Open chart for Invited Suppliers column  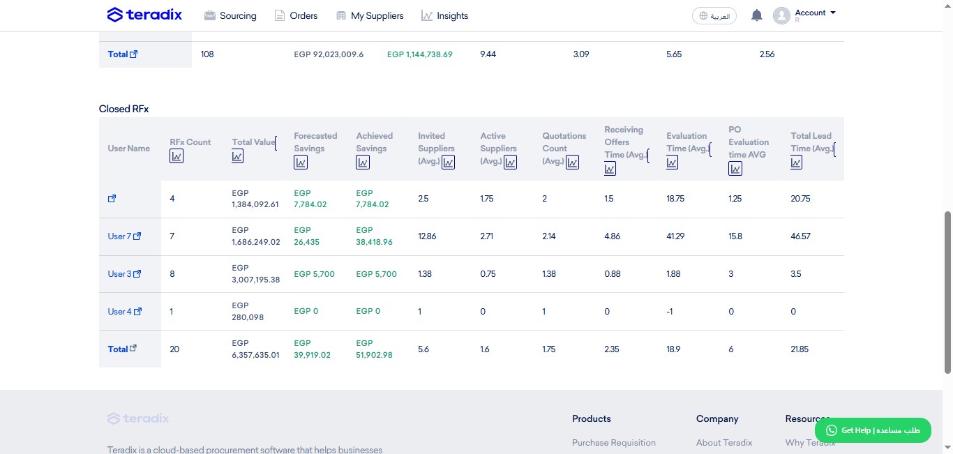(x=448, y=162)
